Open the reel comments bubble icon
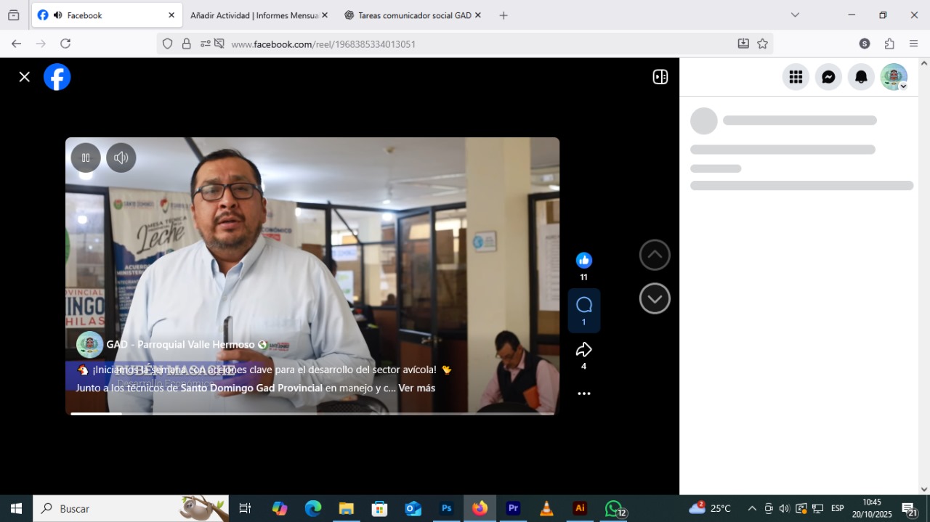 (583, 305)
